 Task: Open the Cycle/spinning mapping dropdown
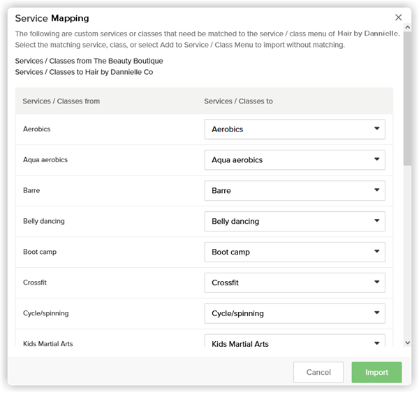pyautogui.click(x=295, y=313)
